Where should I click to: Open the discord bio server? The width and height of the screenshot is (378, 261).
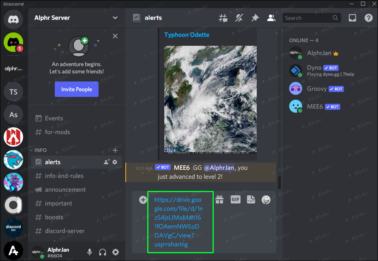click(13, 228)
